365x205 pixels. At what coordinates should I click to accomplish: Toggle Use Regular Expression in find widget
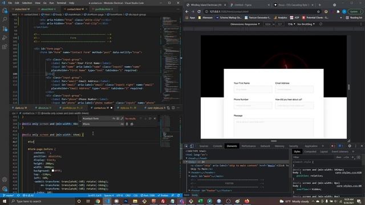pyautogui.click(x=121, y=118)
